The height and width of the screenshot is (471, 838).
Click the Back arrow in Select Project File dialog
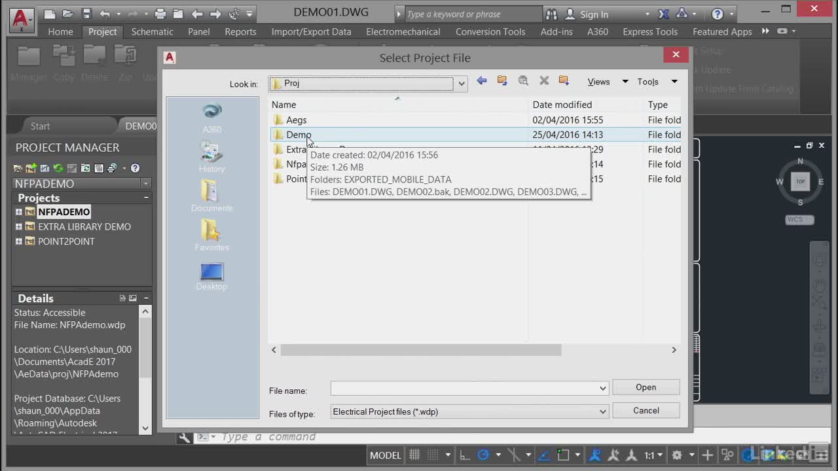pyautogui.click(x=482, y=80)
